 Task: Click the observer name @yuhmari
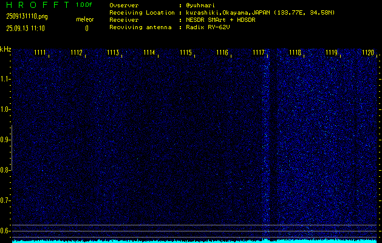pos(200,5)
